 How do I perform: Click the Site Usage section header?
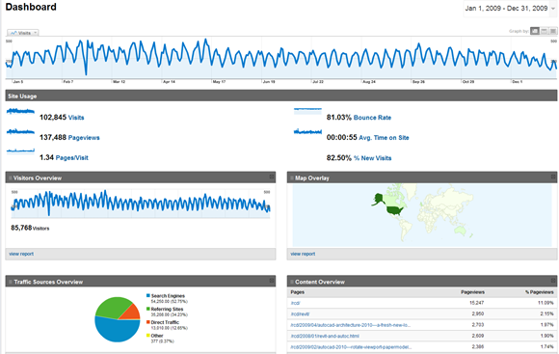click(280, 95)
